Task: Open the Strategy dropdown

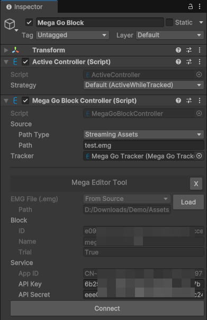Action: pos(143,85)
